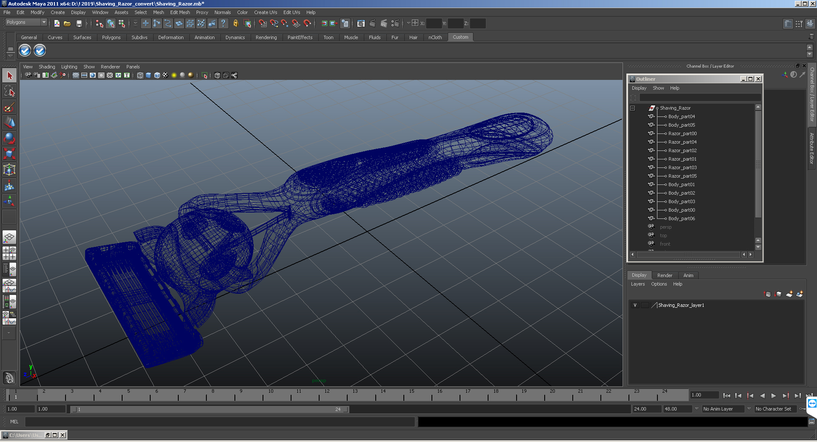This screenshot has height=442, width=817.
Task: Enable Snap to points magnet
Action: tap(285, 23)
